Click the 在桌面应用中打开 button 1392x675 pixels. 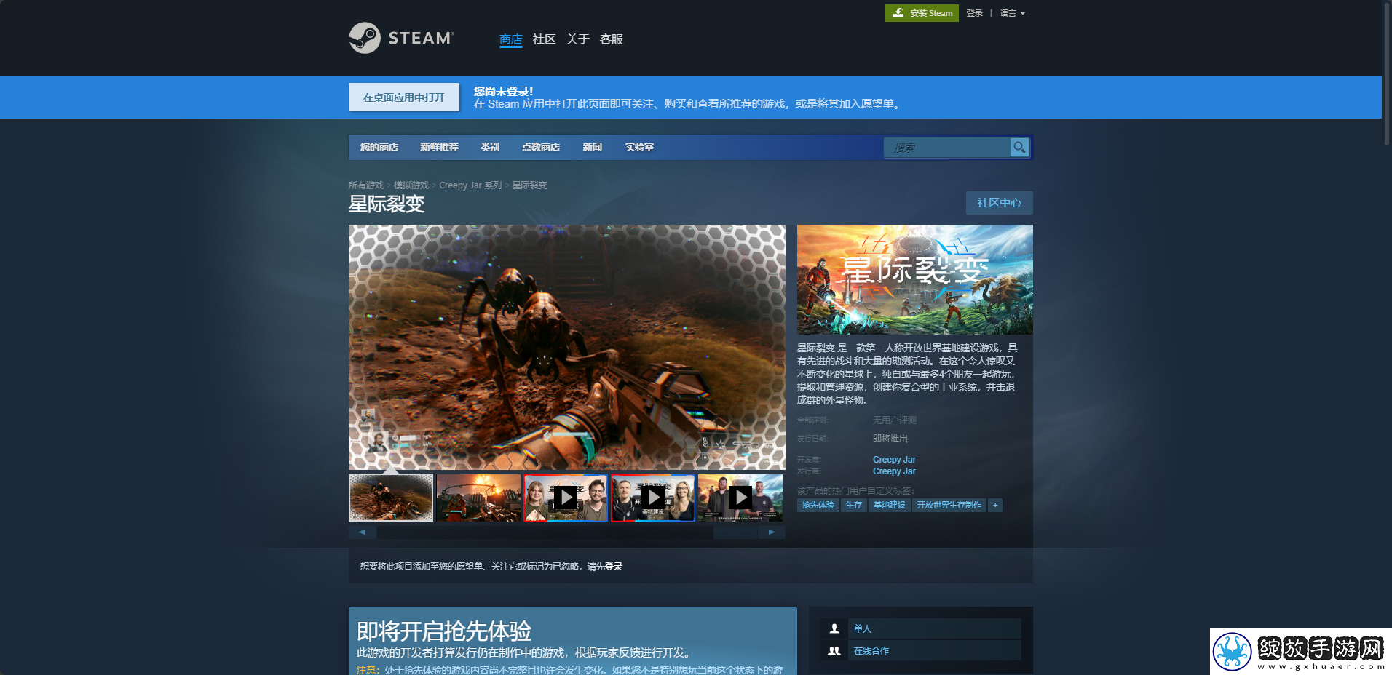(404, 97)
